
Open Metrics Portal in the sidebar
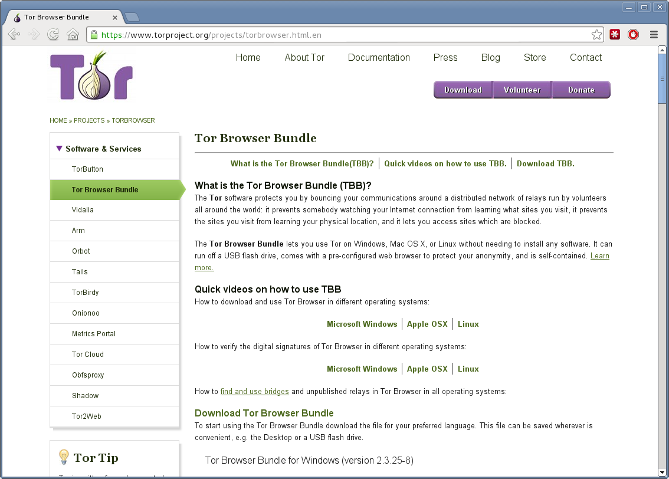click(114, 334)
